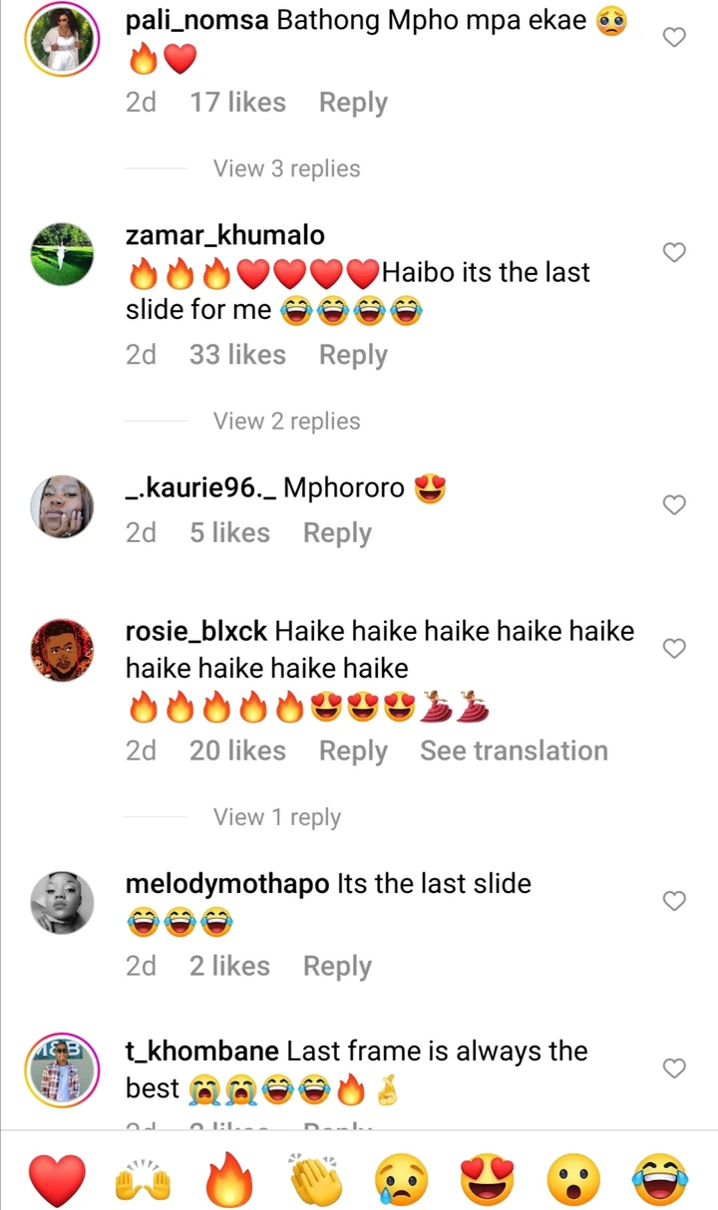
Task: Insert the sad crying face emoji
Action: coord(402,1180)
